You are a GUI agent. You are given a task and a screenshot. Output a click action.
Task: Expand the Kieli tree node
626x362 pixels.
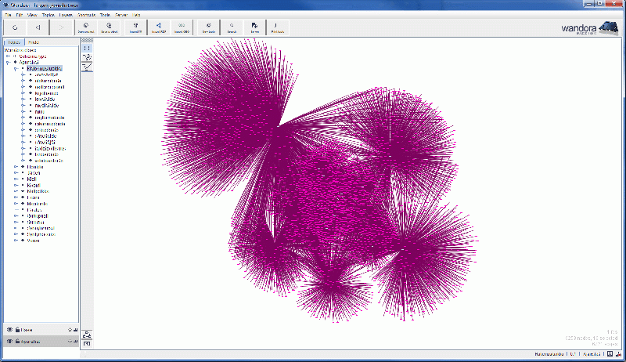(x=15, y=178)
